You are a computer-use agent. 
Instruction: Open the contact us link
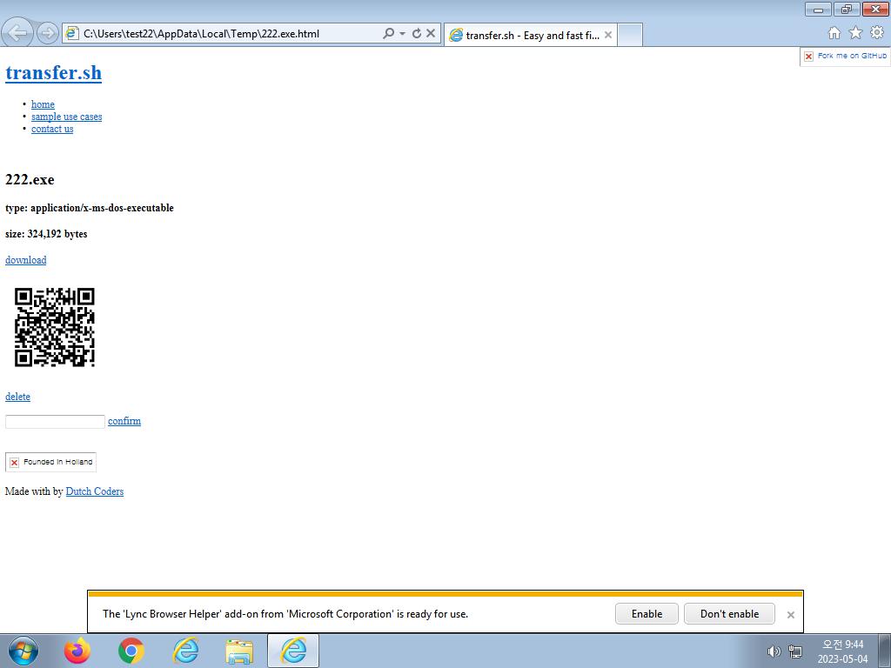pyautogui.click(x=52, y=129)
